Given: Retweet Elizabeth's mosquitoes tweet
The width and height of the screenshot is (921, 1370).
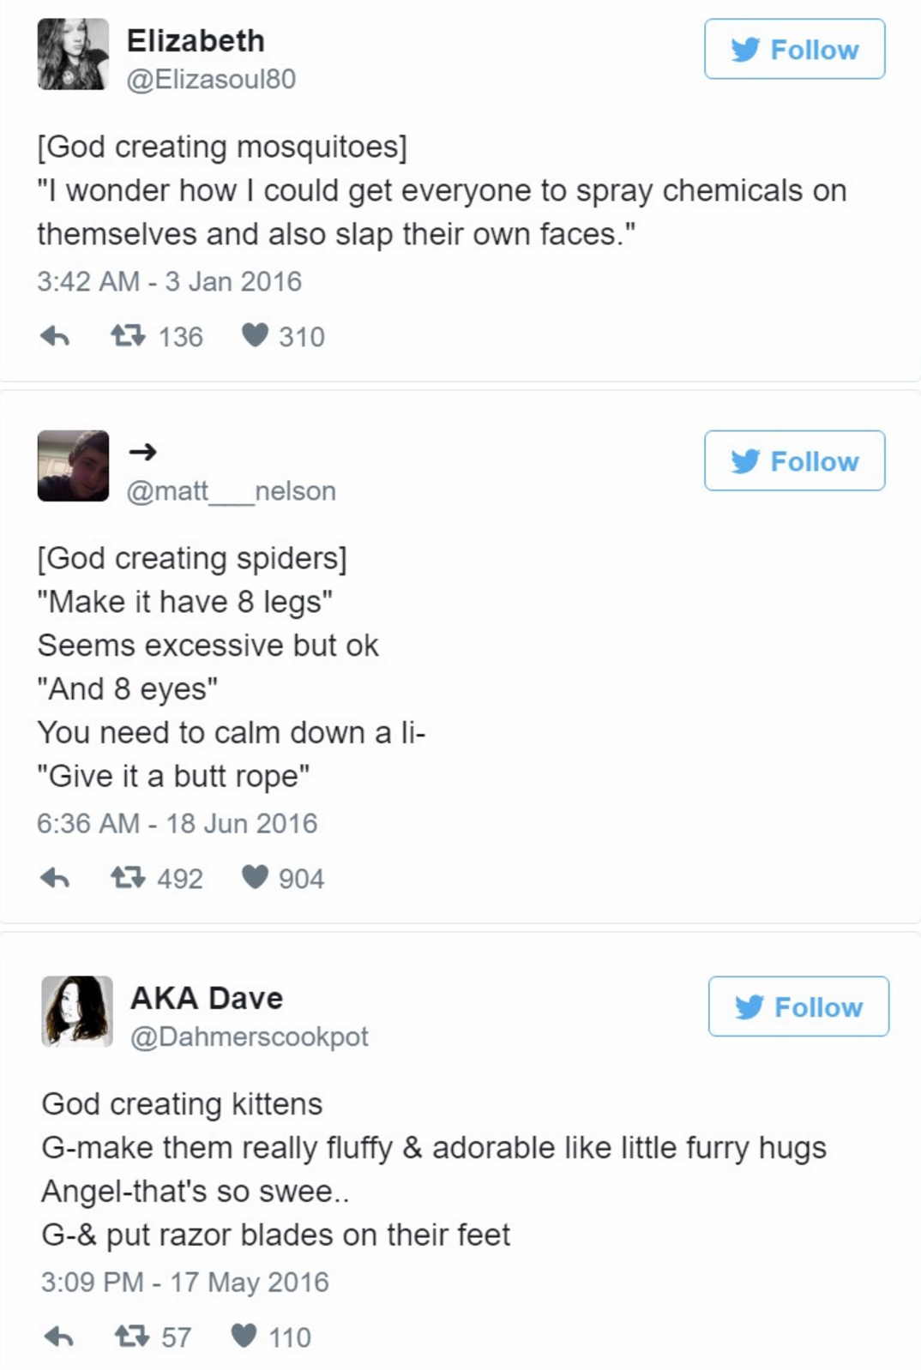Looking at the screenshot, I should (x=128, y=335).
